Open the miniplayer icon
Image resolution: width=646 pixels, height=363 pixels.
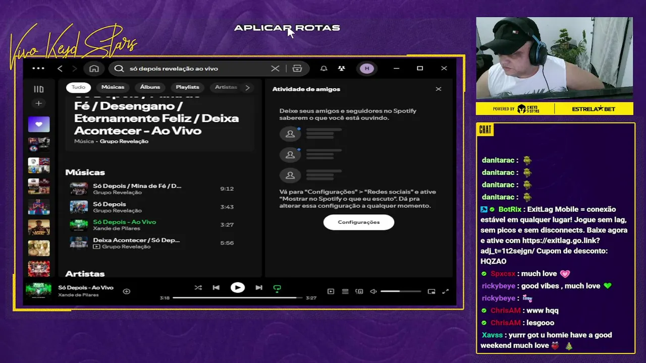(x=432, y=291)
